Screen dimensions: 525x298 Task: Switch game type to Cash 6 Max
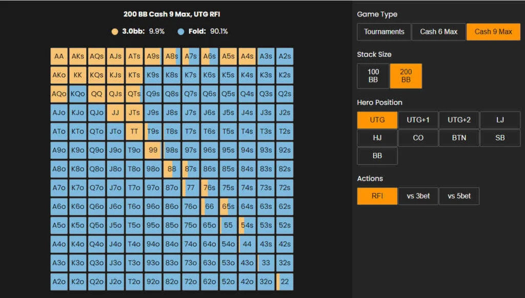pyautogui.click(x=438, y=32)
